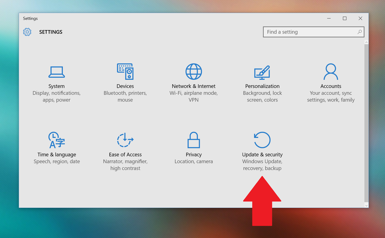385x238 pixels.
Task: Click the Settings gear icon near the title
Action: 27,32
